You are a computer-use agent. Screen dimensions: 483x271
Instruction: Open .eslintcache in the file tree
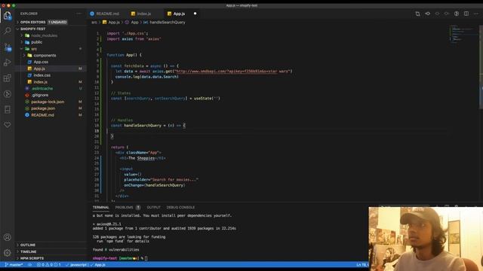coord(51,89)
